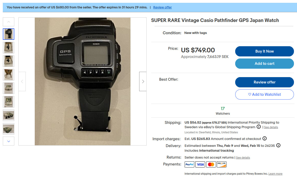Viewport: 297px width, 179px height.
Task: Click the Mastercard payment icon
Action: point(211,164)
